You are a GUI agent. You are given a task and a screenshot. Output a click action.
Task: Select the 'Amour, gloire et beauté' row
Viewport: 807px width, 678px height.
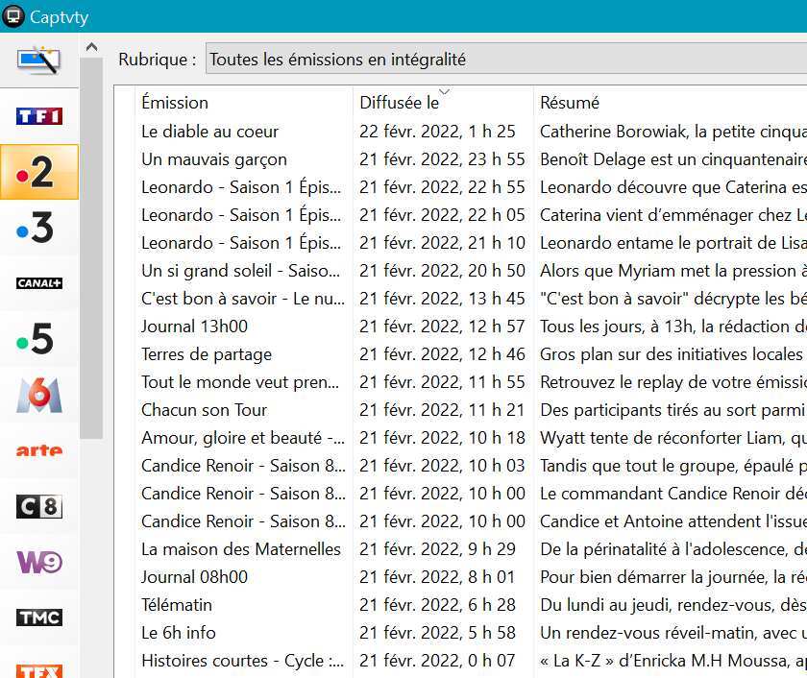pos(460,438)
